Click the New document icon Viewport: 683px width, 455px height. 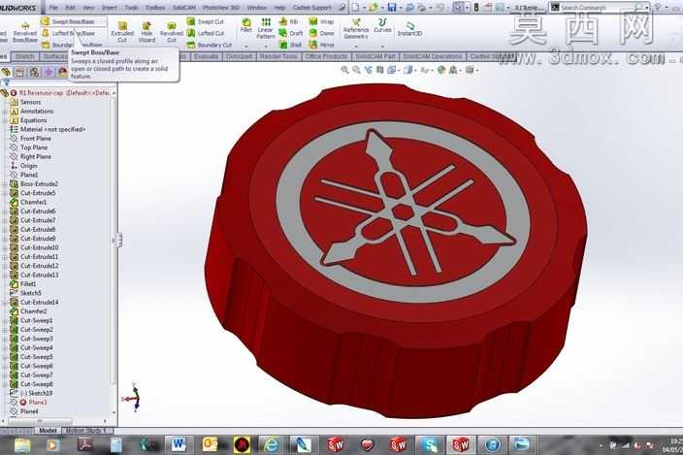coord(356,8)
